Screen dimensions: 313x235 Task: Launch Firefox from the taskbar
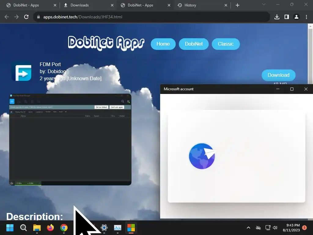(50, 228)
